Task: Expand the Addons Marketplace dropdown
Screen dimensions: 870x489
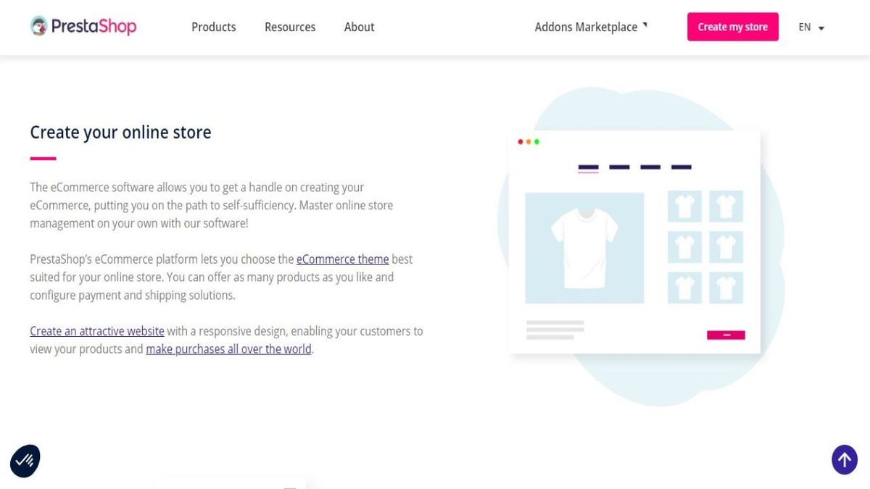Action: [x=586, y=27]
